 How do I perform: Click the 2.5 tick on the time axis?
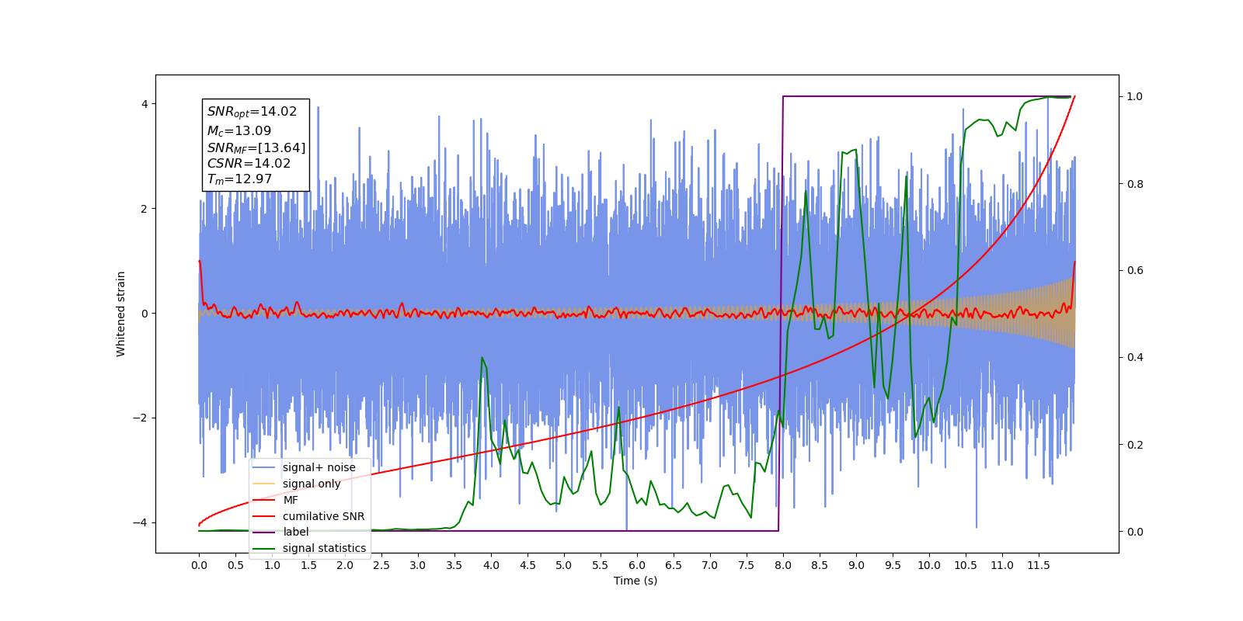point(381,565)
